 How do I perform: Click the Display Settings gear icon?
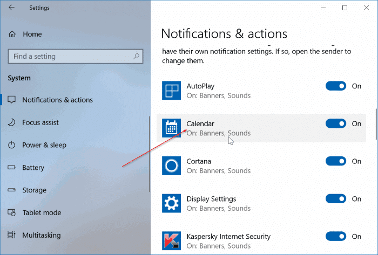171,203
